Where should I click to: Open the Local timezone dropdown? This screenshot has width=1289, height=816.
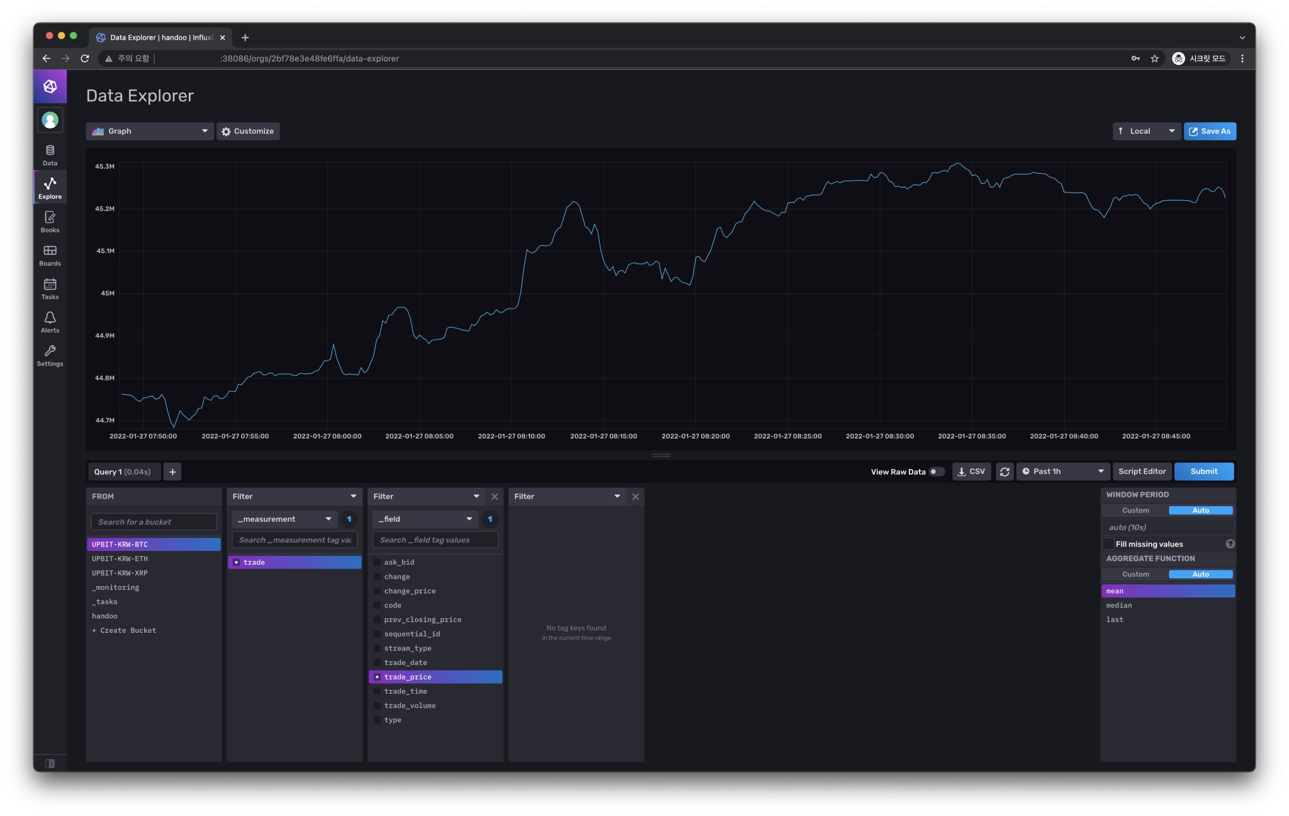pyautogui.click(x=1146, y=131)
